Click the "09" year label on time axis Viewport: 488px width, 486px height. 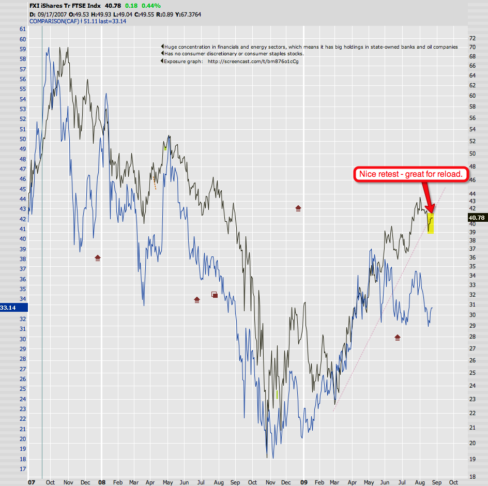click(x=304, y=482)
